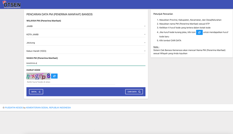This screenshot has height=134, width=233.
Task: Click the reset arrow icon in BATAL
Action: pyautogui.click(x=40, y=92)
